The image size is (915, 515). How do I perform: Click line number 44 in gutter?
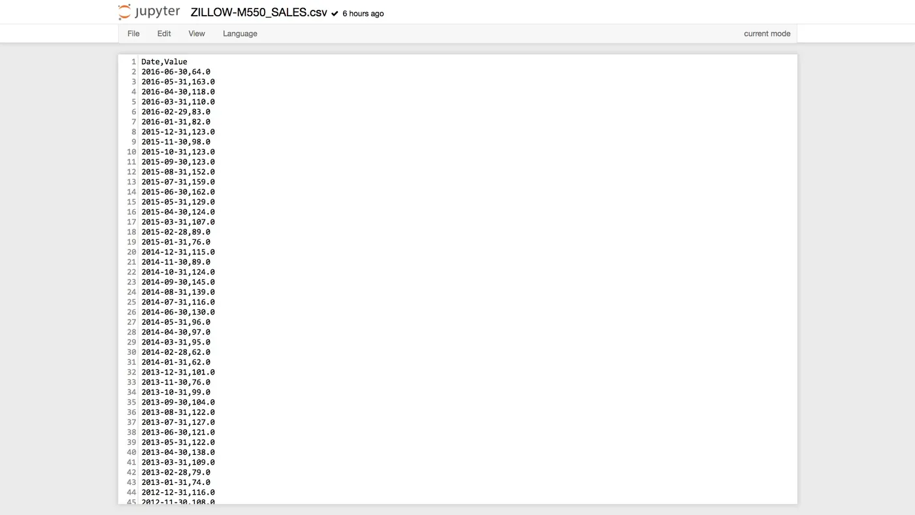tap(131, 493)
